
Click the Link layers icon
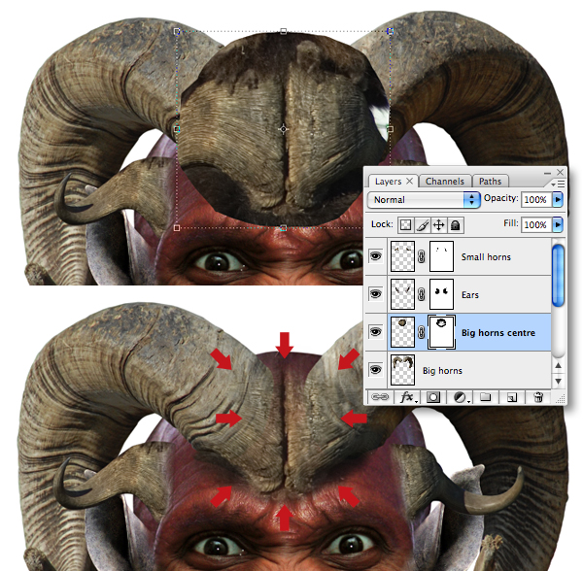click(x=380, y=397)
